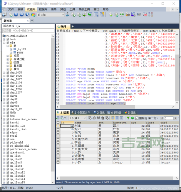Check the row checkbox for 张飞
Viewport: 181px width, 192px height.
(x=58, y=132)
